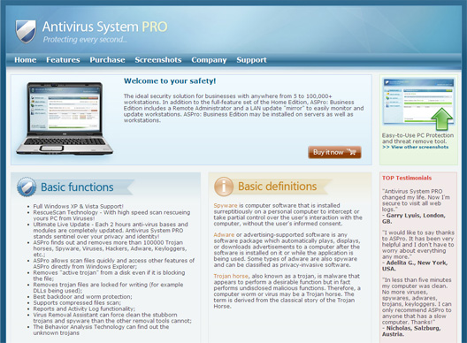The image size is (467, 343).
Task: Go to the Purchase page
Action: pyautogui.click(x=107, y=60)
